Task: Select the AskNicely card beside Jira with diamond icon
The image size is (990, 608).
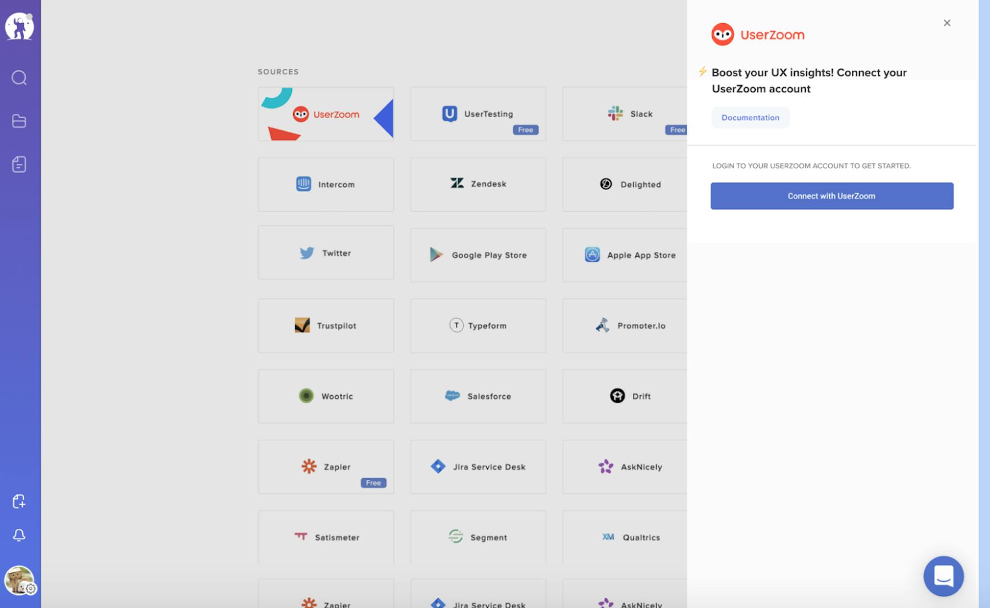Action: tap(625, 467)
